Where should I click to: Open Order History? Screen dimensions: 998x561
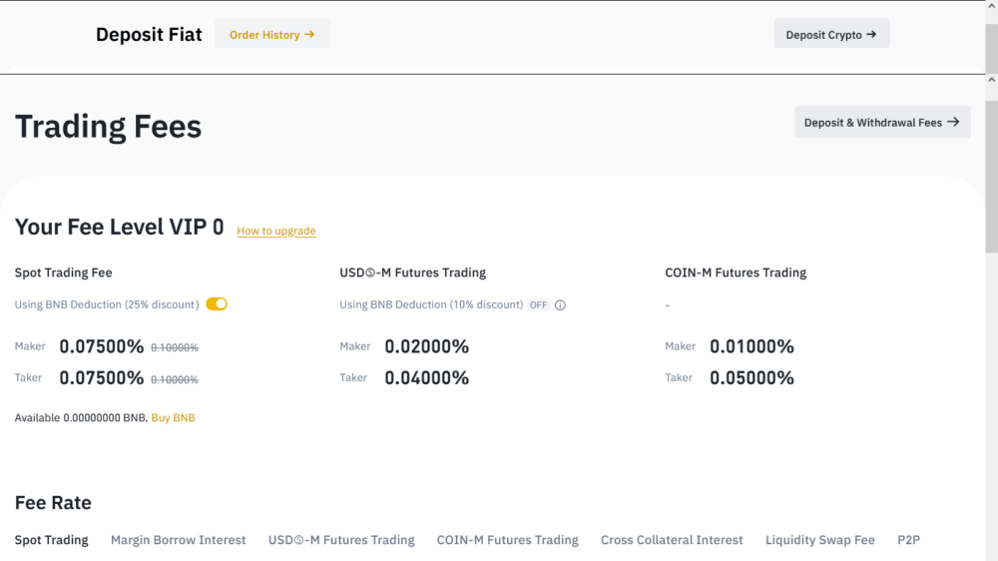pyautogui.click(x=272, y=34)
